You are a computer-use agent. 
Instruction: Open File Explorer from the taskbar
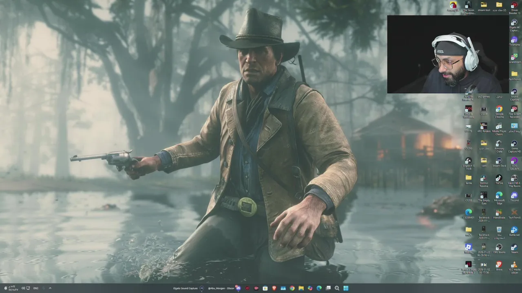click(x=301, y=288)
